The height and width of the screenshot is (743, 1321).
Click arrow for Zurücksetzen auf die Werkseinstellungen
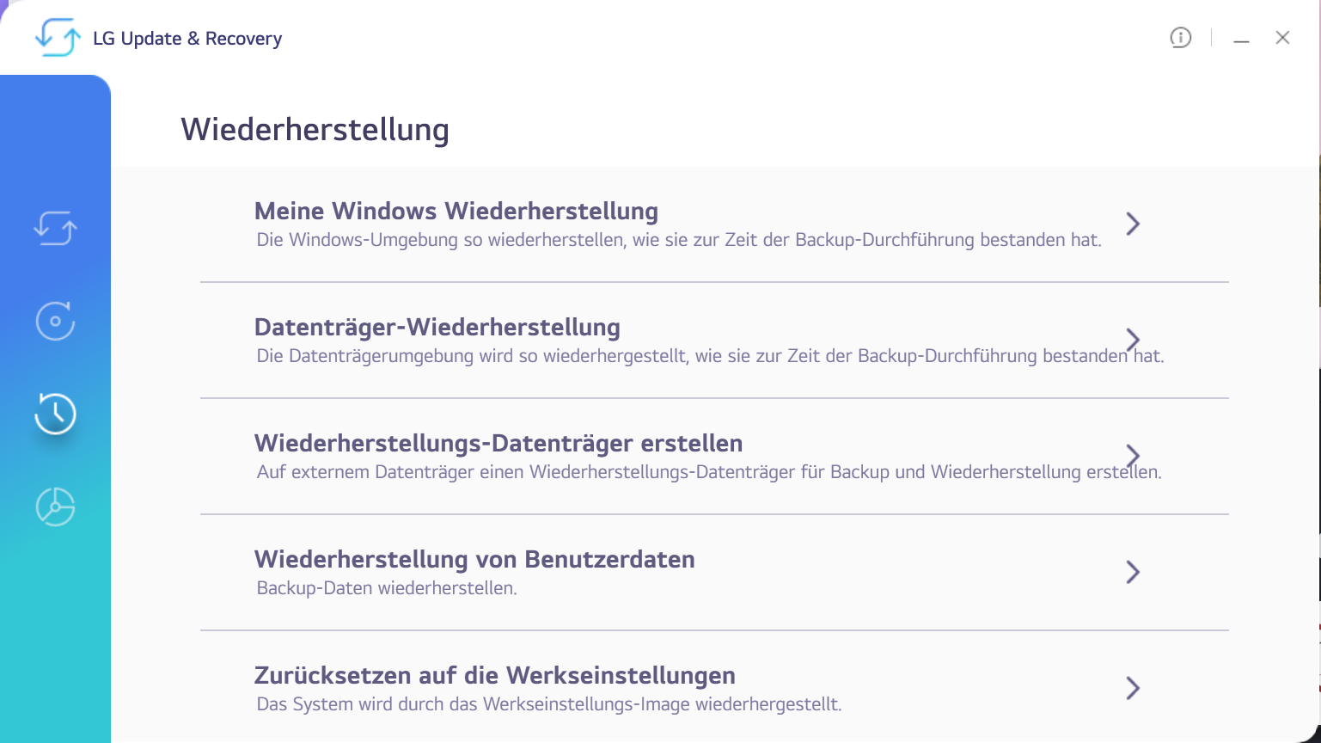[1133, 688]
